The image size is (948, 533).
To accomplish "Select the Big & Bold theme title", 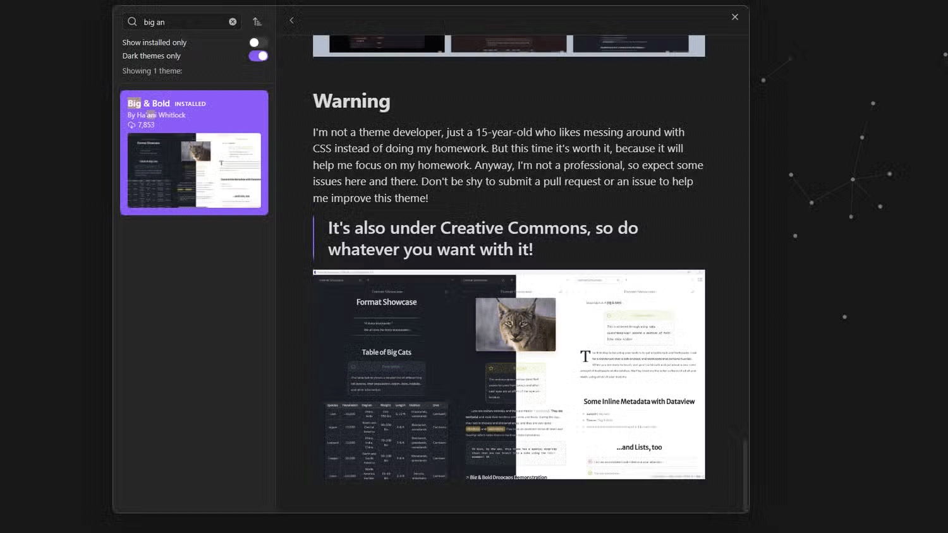I will 149,104.
